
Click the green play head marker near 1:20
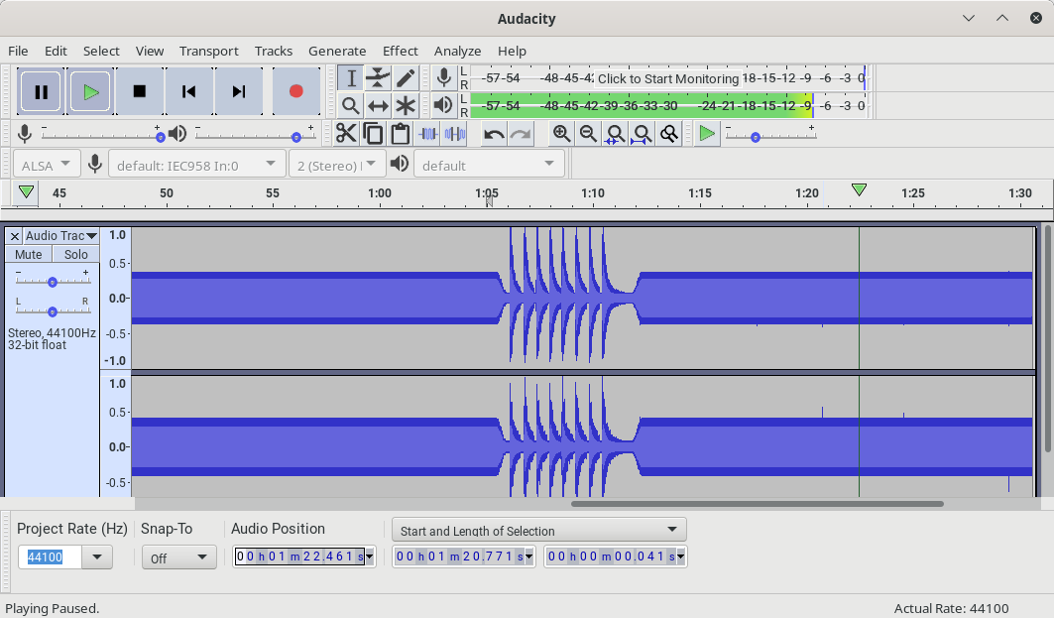point(859,190)
